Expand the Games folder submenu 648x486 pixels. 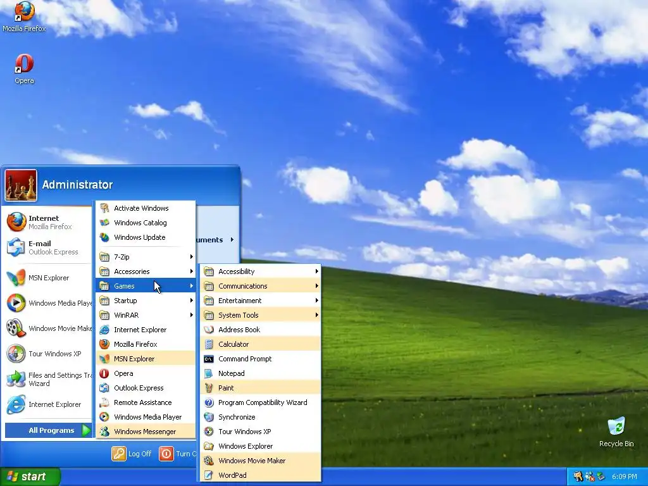click(x=146, y=286)
